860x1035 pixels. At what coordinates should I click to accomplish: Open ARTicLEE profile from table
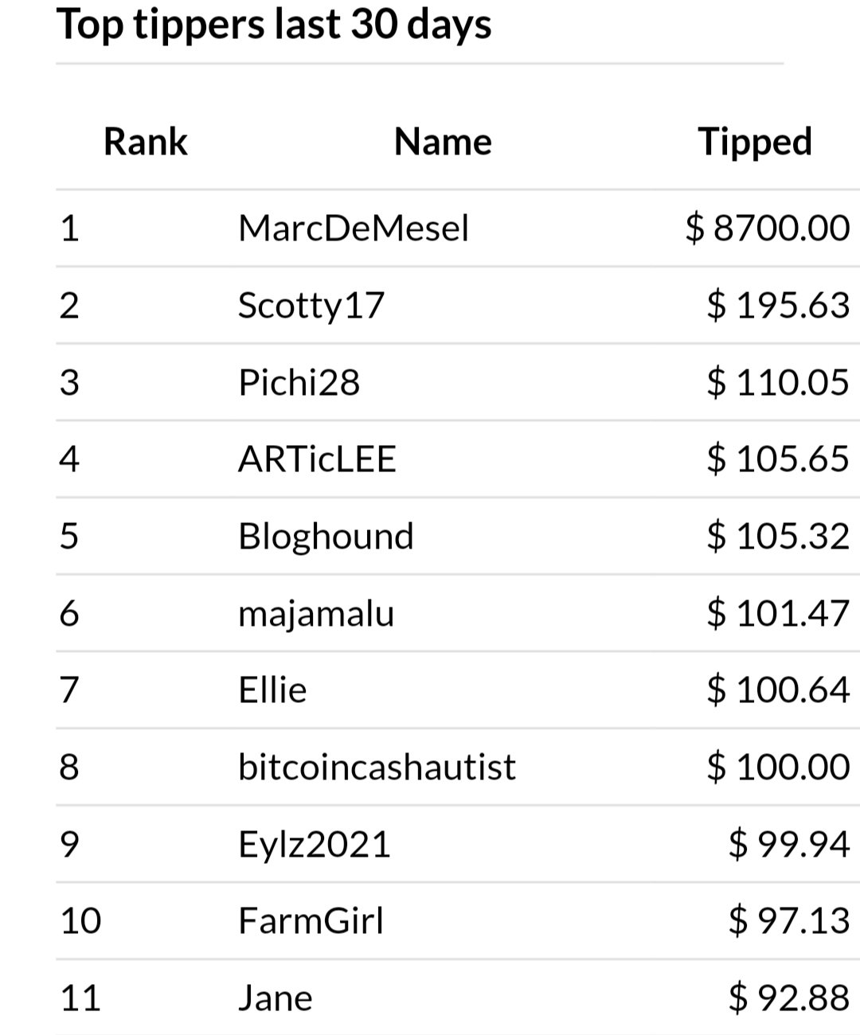point(317,459)
